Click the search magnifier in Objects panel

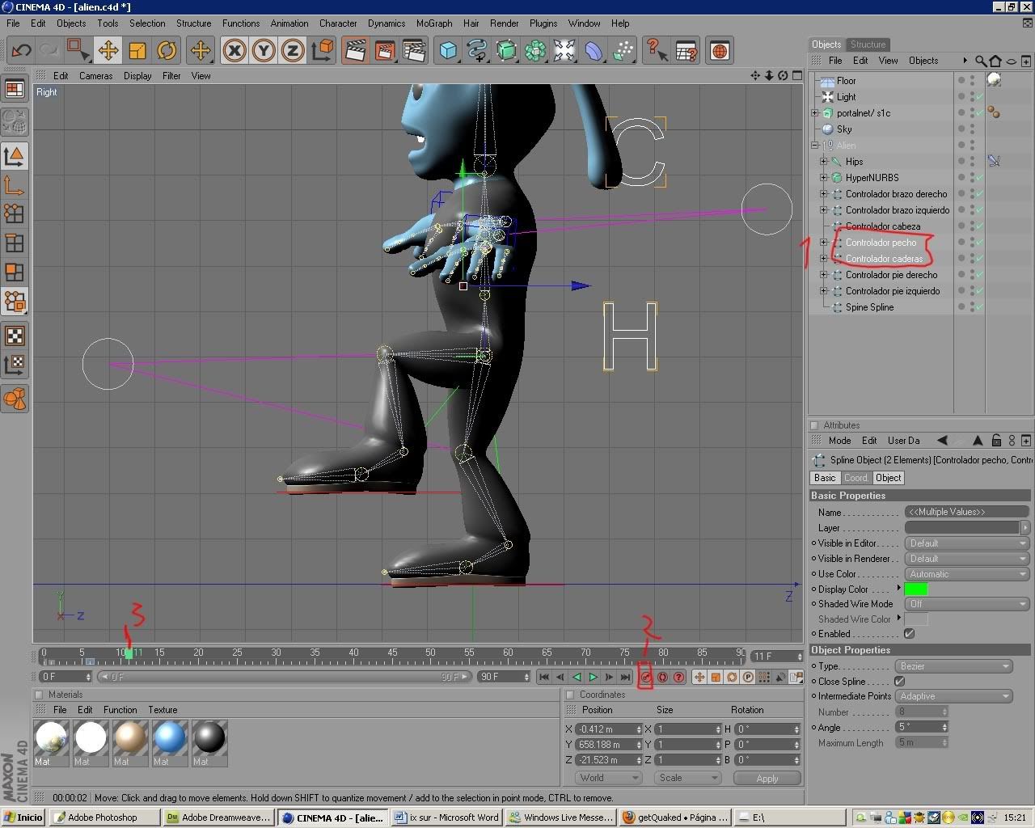click(980, 61)
